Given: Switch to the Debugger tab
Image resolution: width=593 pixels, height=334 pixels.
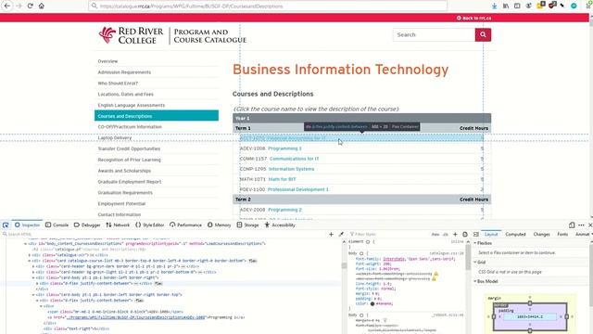Looking at the screenshot, I should [x=87, y=225].
